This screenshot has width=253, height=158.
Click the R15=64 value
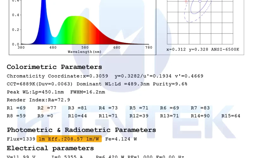point(231,116)
